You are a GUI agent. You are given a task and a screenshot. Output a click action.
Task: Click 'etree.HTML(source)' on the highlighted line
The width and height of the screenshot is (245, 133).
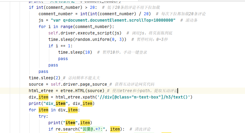(82, 91)
